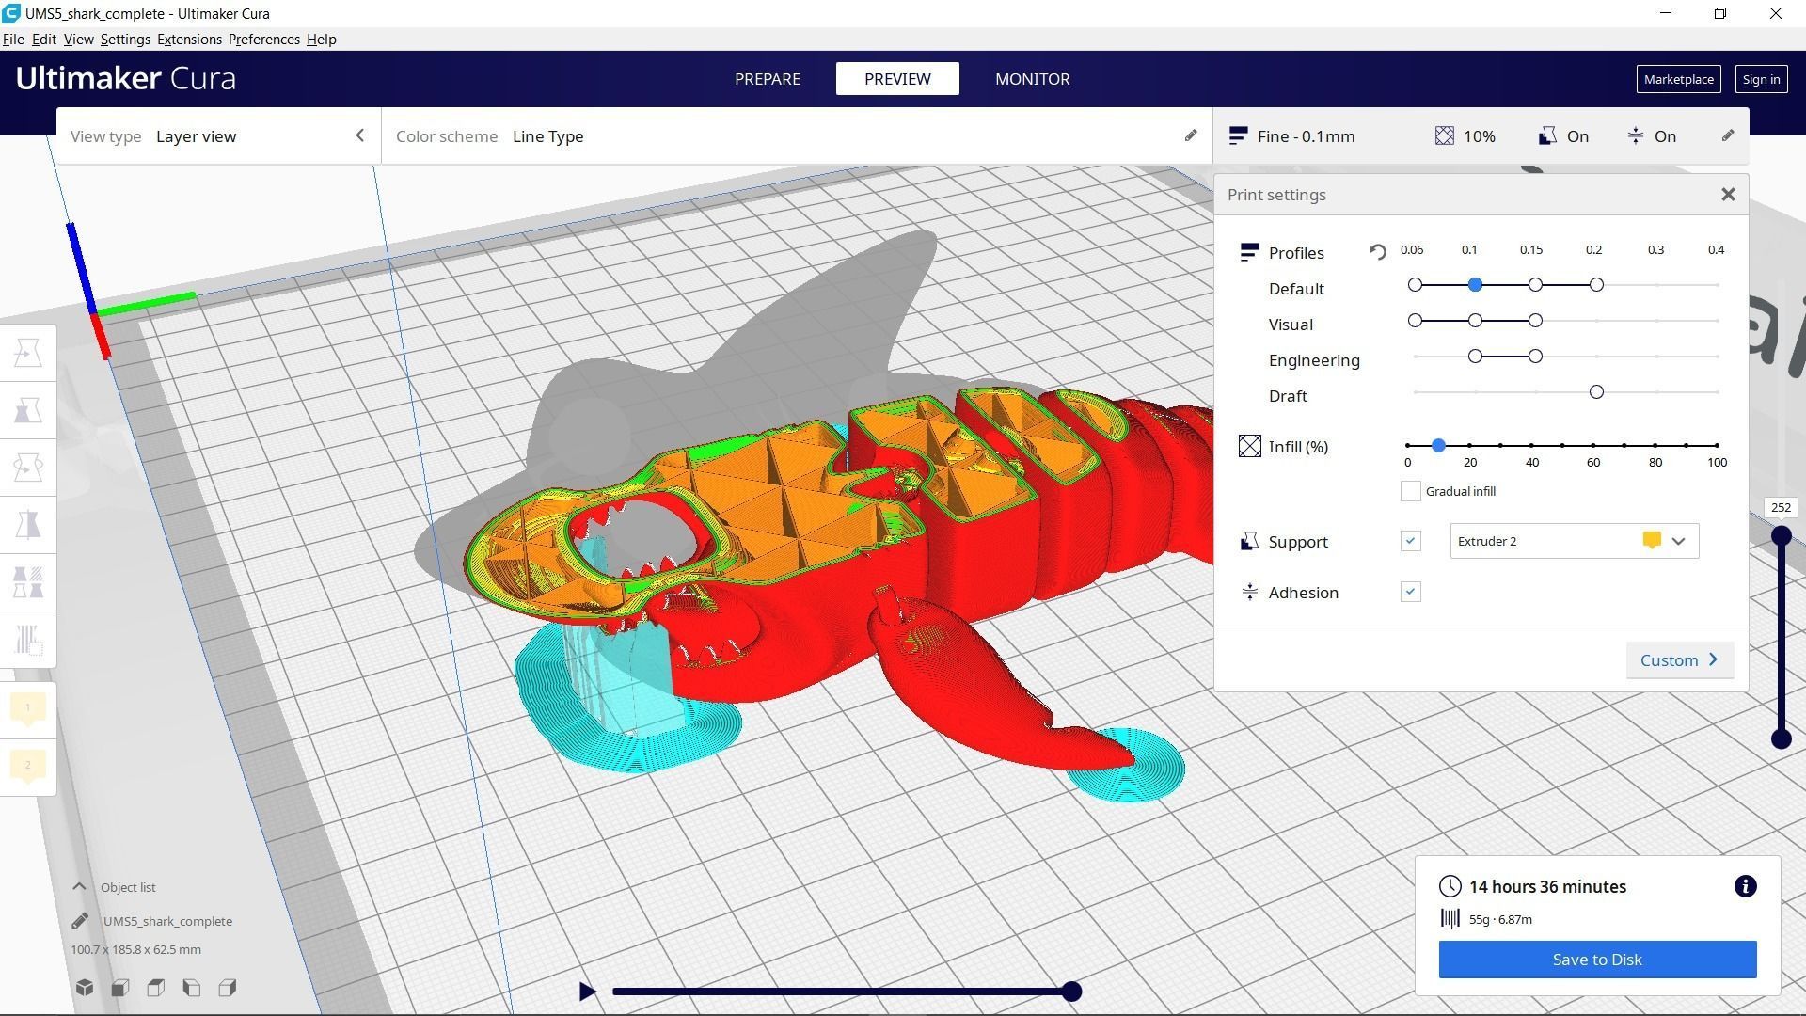Screen dimensions: 1806x1016
Task: Switch to top camera view
Action: 156,988
